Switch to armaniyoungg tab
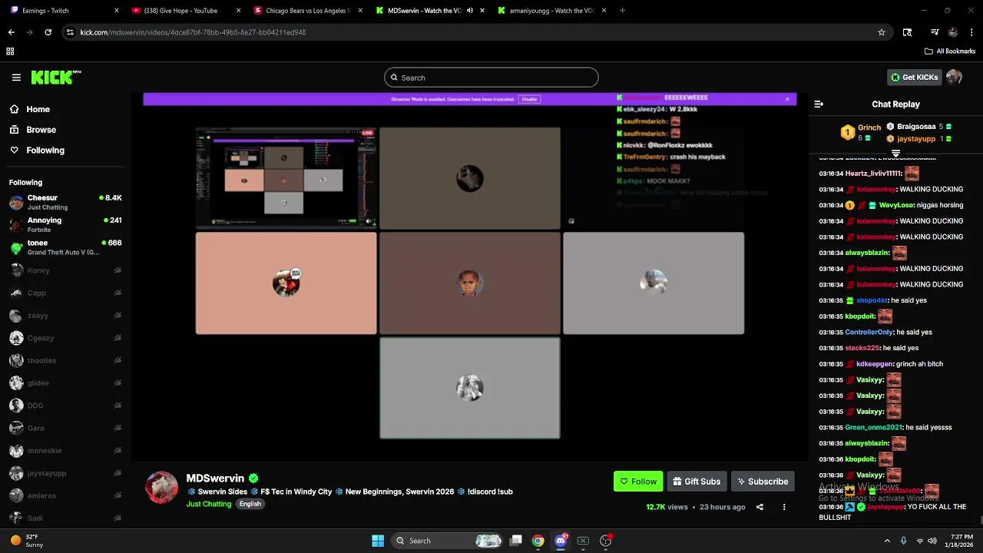Screen dimensions: 983x553 pyautogui.click(x=551, y=11)
